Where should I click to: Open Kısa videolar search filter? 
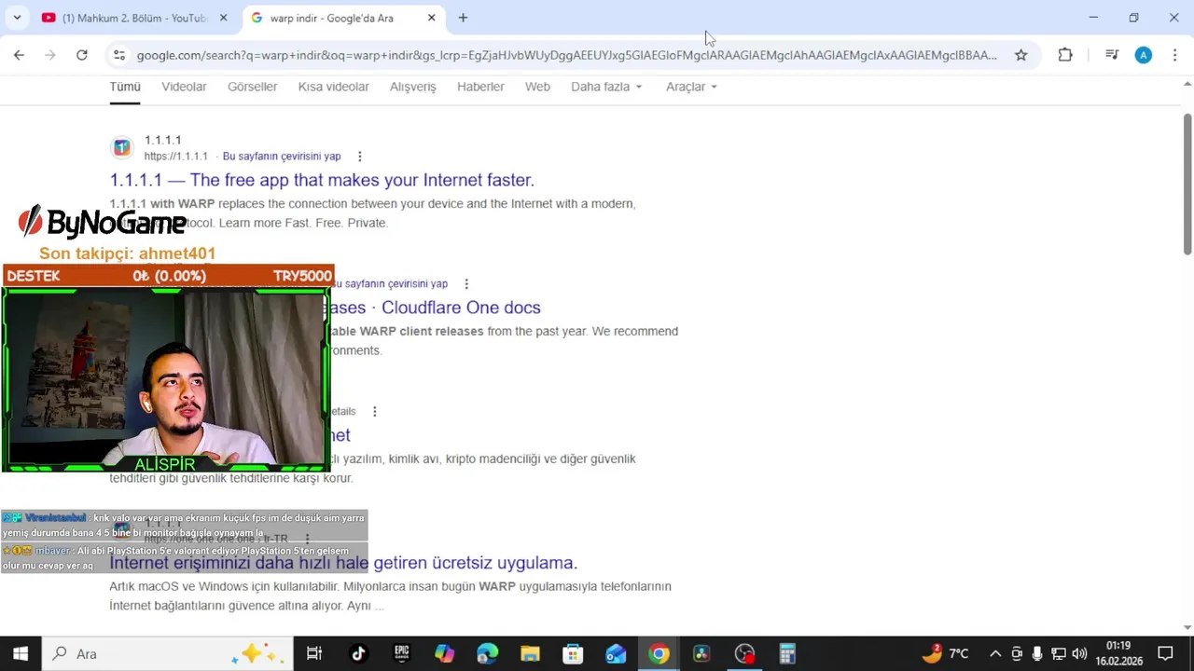point(333,87)
